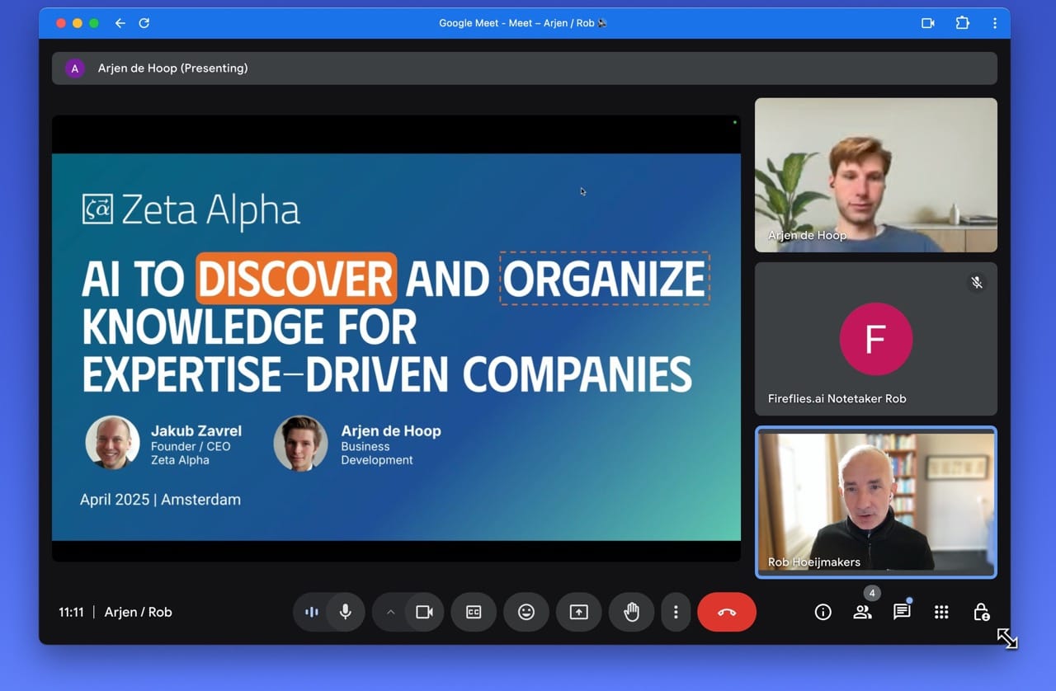Viewport: 1056px width, 691px height.
Task: Open the three-dot more options menu
Action: point(676,612)
